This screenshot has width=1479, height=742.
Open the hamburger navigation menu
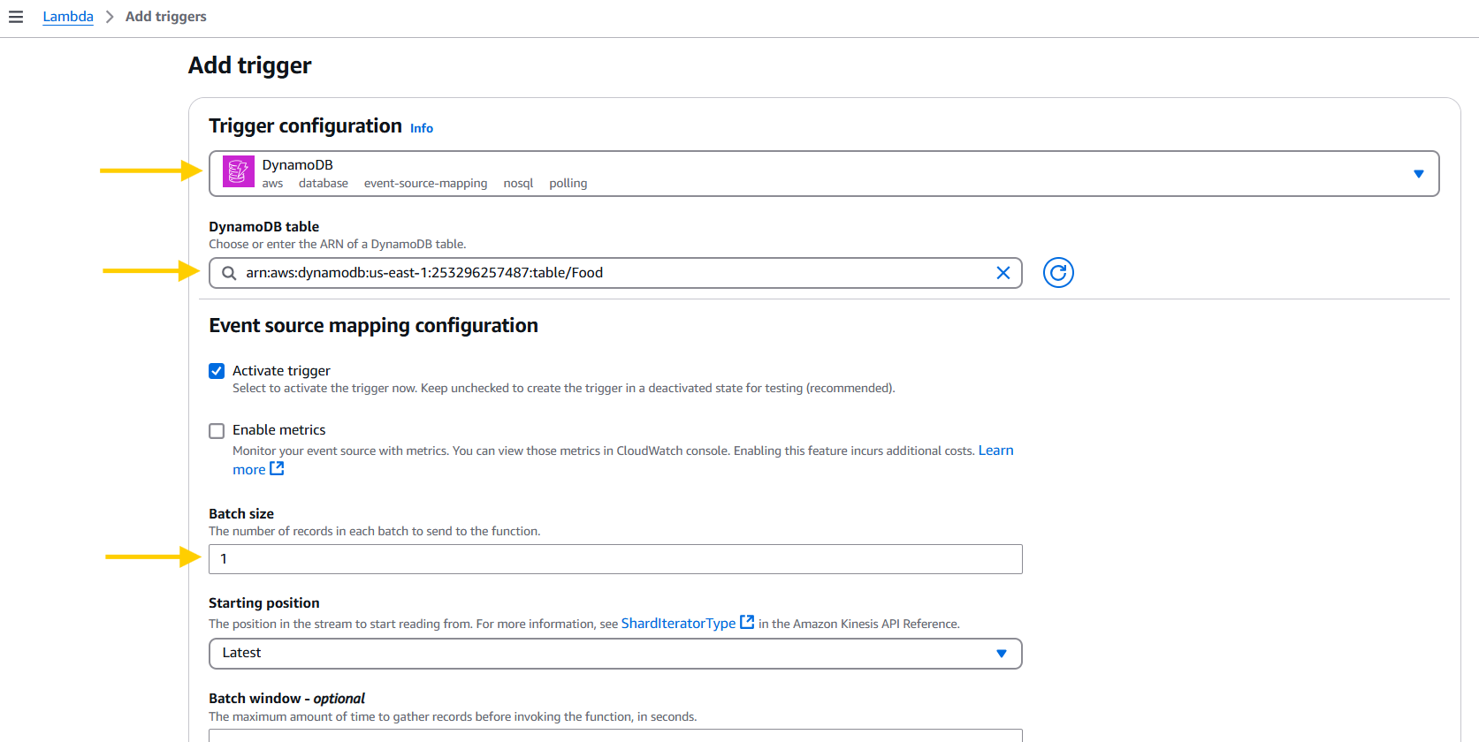point(16,17)
